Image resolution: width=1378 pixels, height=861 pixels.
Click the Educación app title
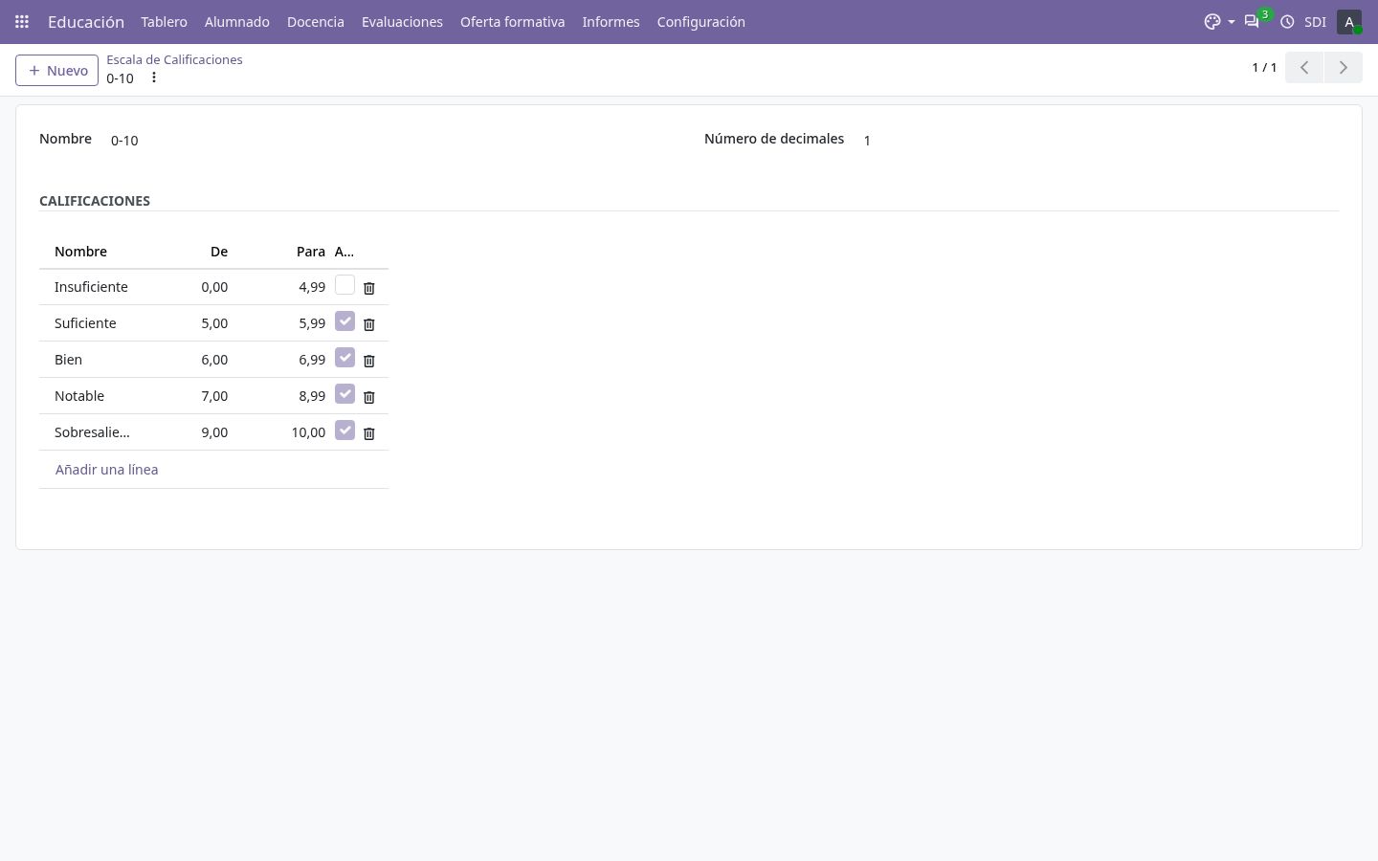[86, 21]
